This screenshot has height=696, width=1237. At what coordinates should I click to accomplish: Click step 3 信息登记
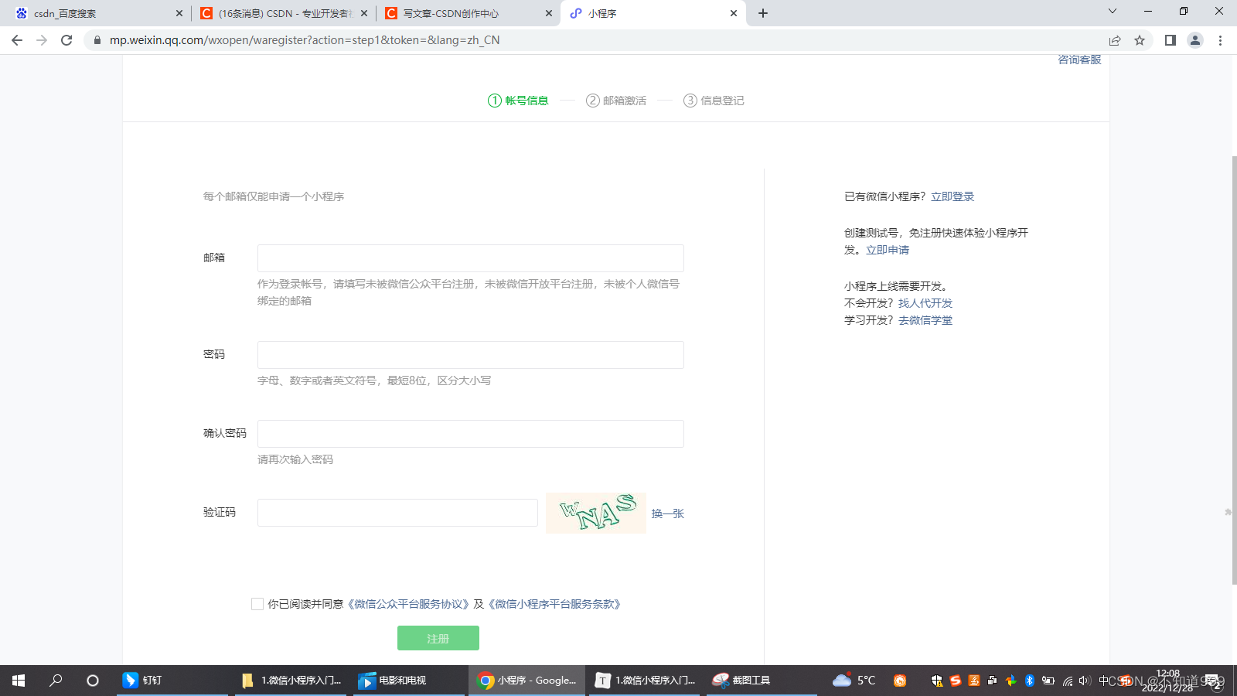pyautogui.click(x=714, y=101)
